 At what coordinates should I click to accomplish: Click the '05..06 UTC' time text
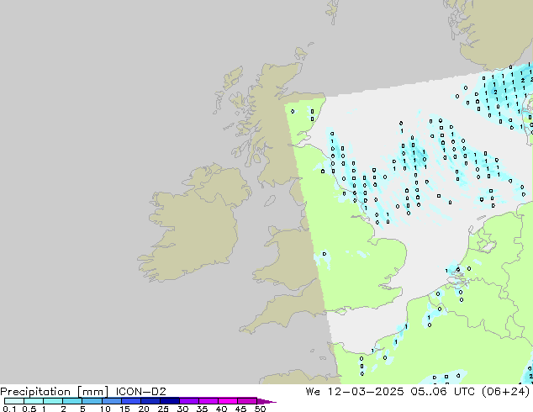click(x=441, y=392)
